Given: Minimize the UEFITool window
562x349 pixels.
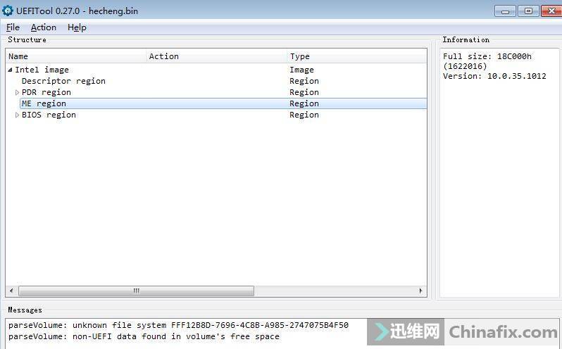Looking at the screenshot, I should click(505, 11).
